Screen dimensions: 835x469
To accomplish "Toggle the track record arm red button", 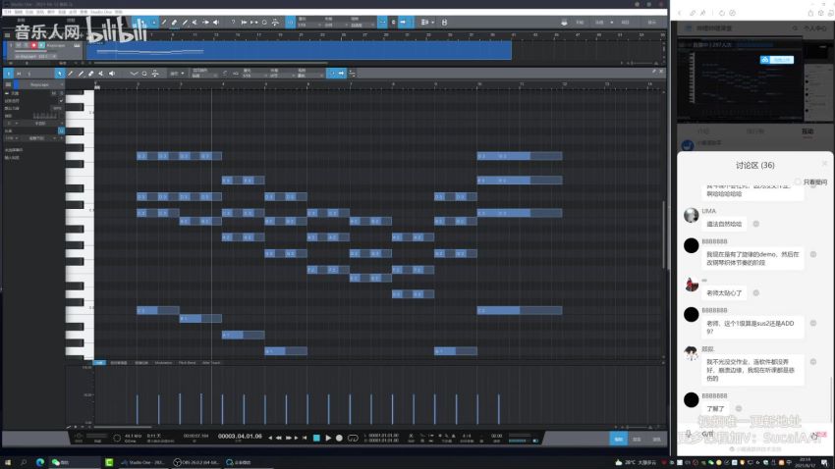I will [x=33, y=46].
